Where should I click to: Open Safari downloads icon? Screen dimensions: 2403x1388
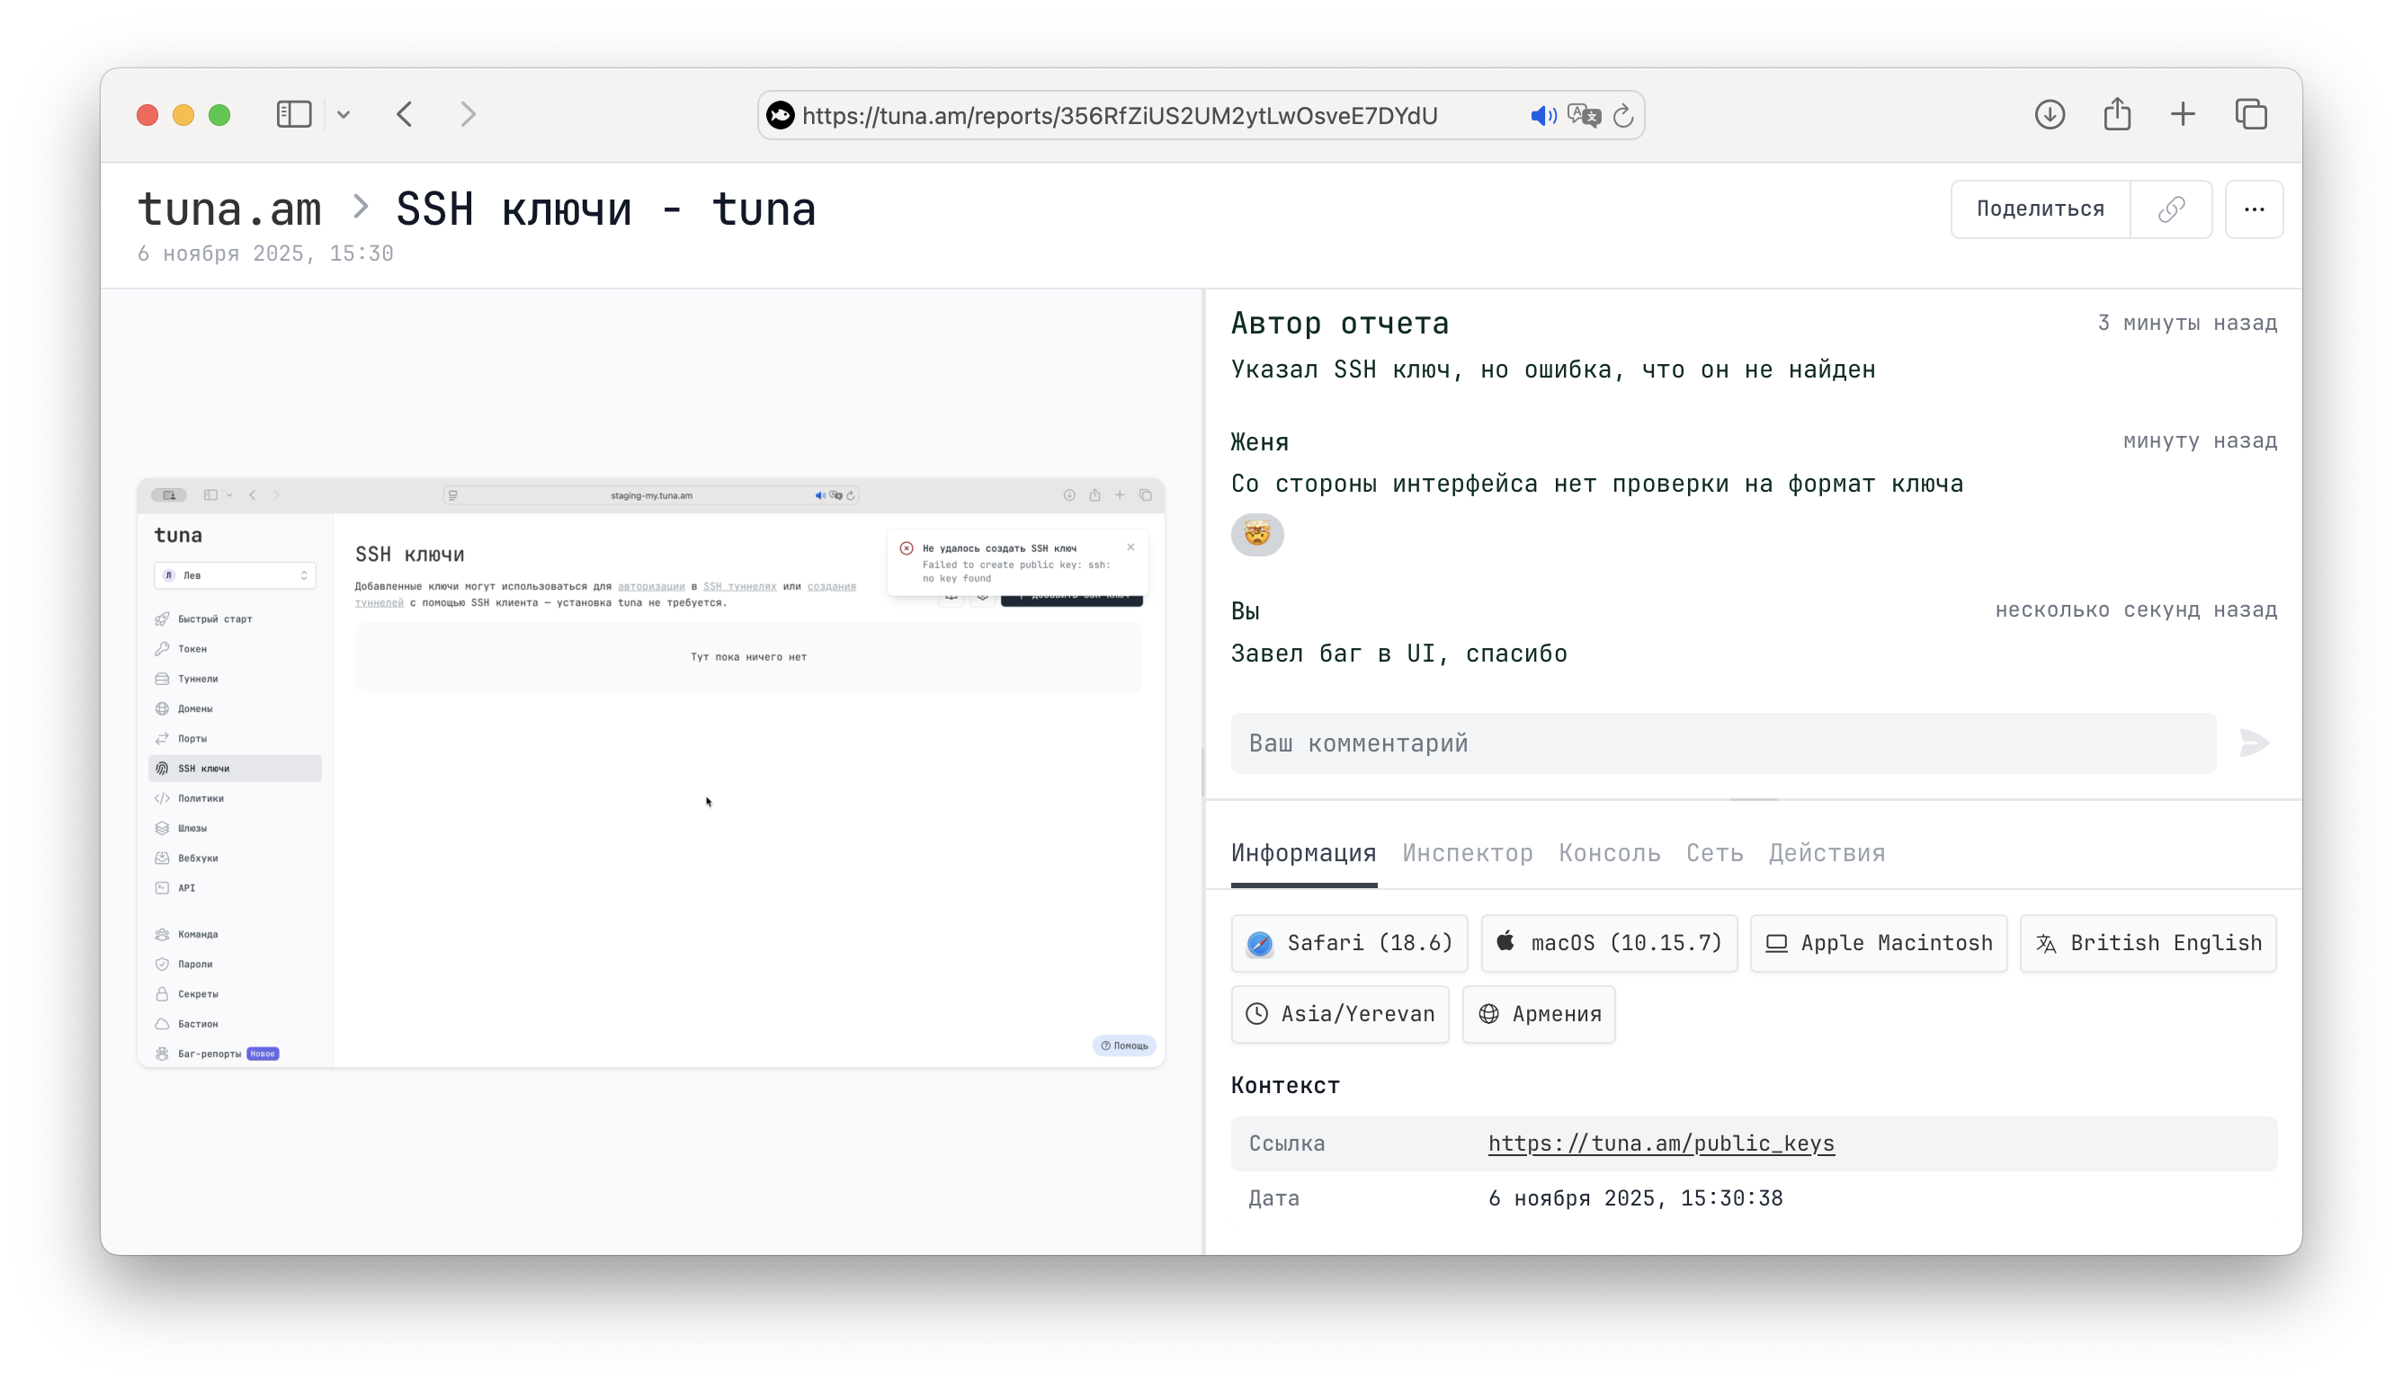2050,114
